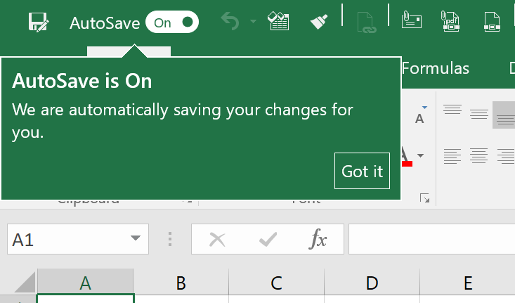Click the Clear Filters table icon
Image resolution: width=515 pixels, height=303 pixels.
pos(280,22)
